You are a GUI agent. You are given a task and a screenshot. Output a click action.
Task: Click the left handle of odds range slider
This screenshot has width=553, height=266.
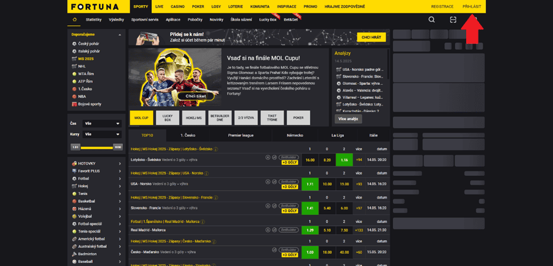point(74,147)
